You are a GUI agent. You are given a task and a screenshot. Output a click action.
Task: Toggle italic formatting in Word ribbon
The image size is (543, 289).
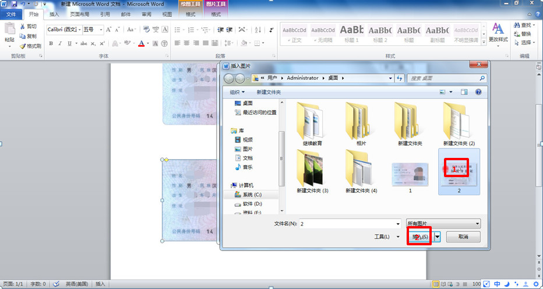(x=60, y=44)
